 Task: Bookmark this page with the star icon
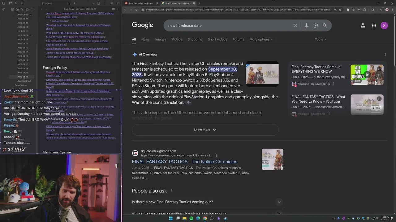(340, 10)
